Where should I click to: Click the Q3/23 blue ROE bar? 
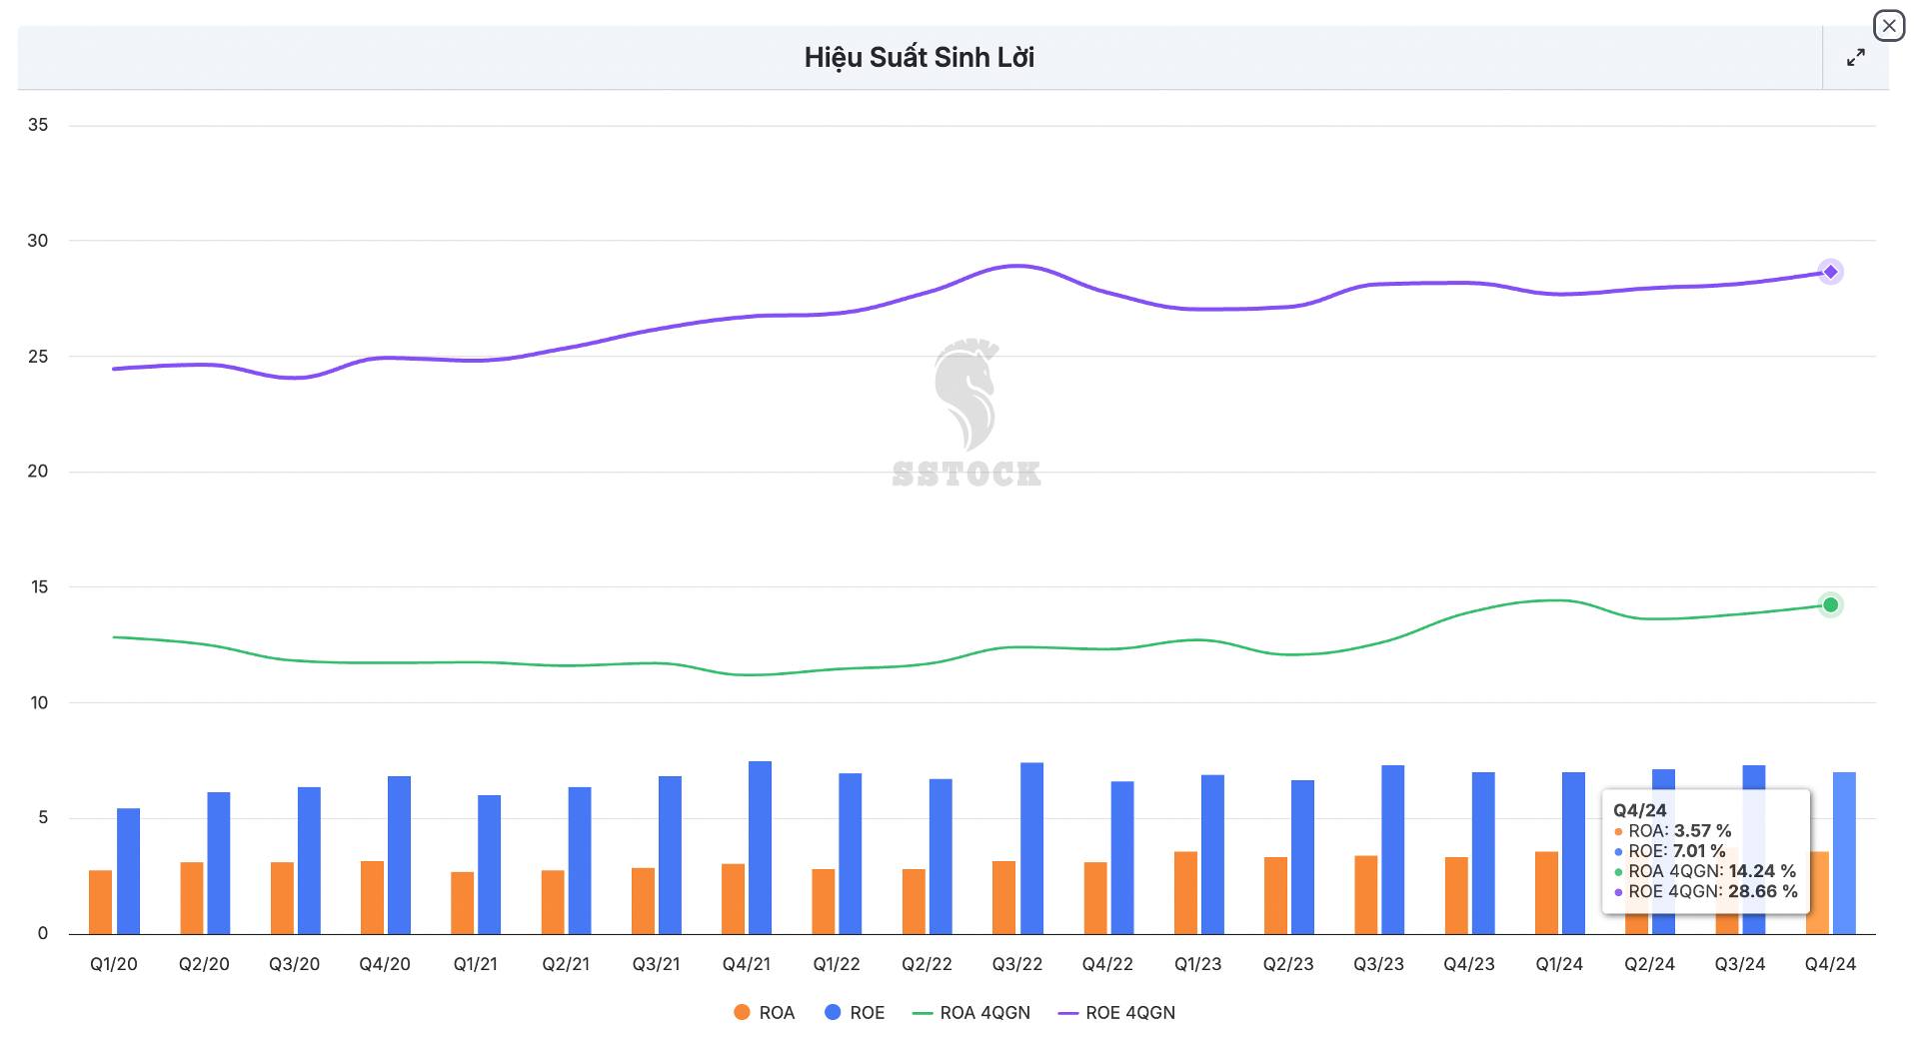(1392, 849)
